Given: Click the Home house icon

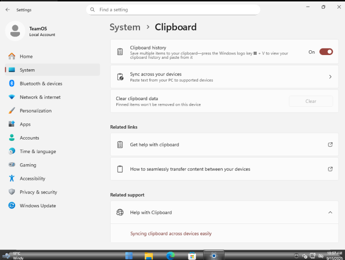Looking at the screenshot, I should [12, 56].
